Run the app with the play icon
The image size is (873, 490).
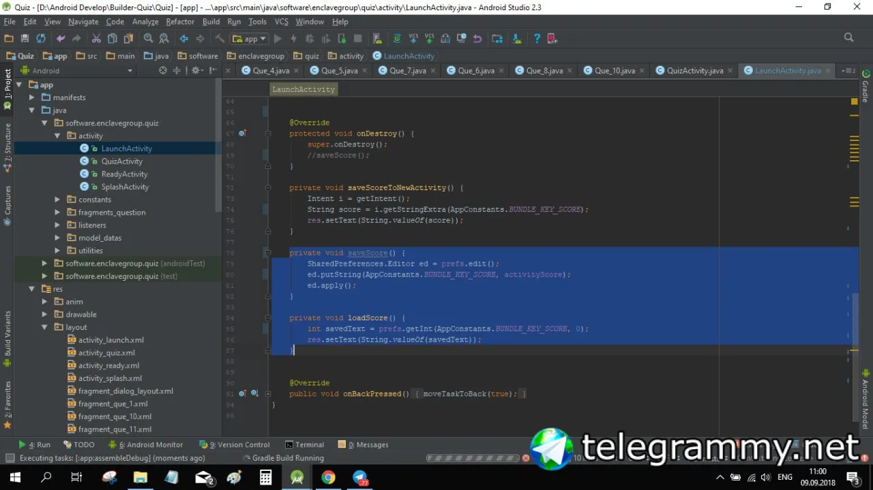278,39
